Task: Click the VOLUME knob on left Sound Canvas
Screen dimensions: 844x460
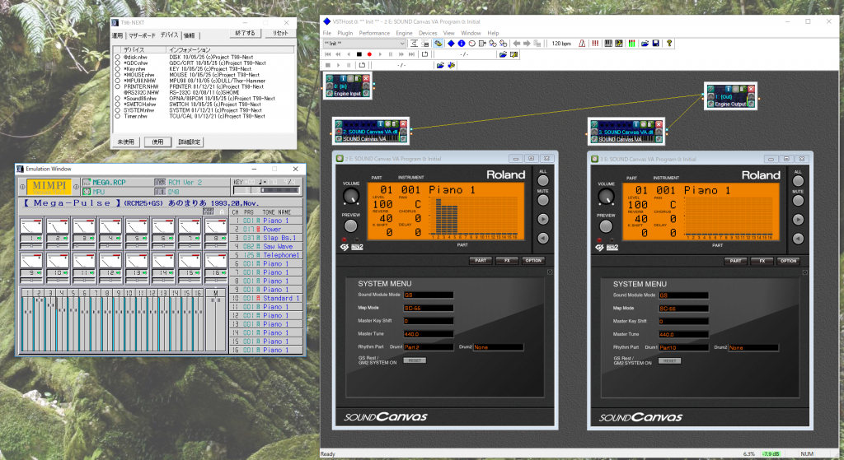Action: pyautogui.click(x=351, y=196)
